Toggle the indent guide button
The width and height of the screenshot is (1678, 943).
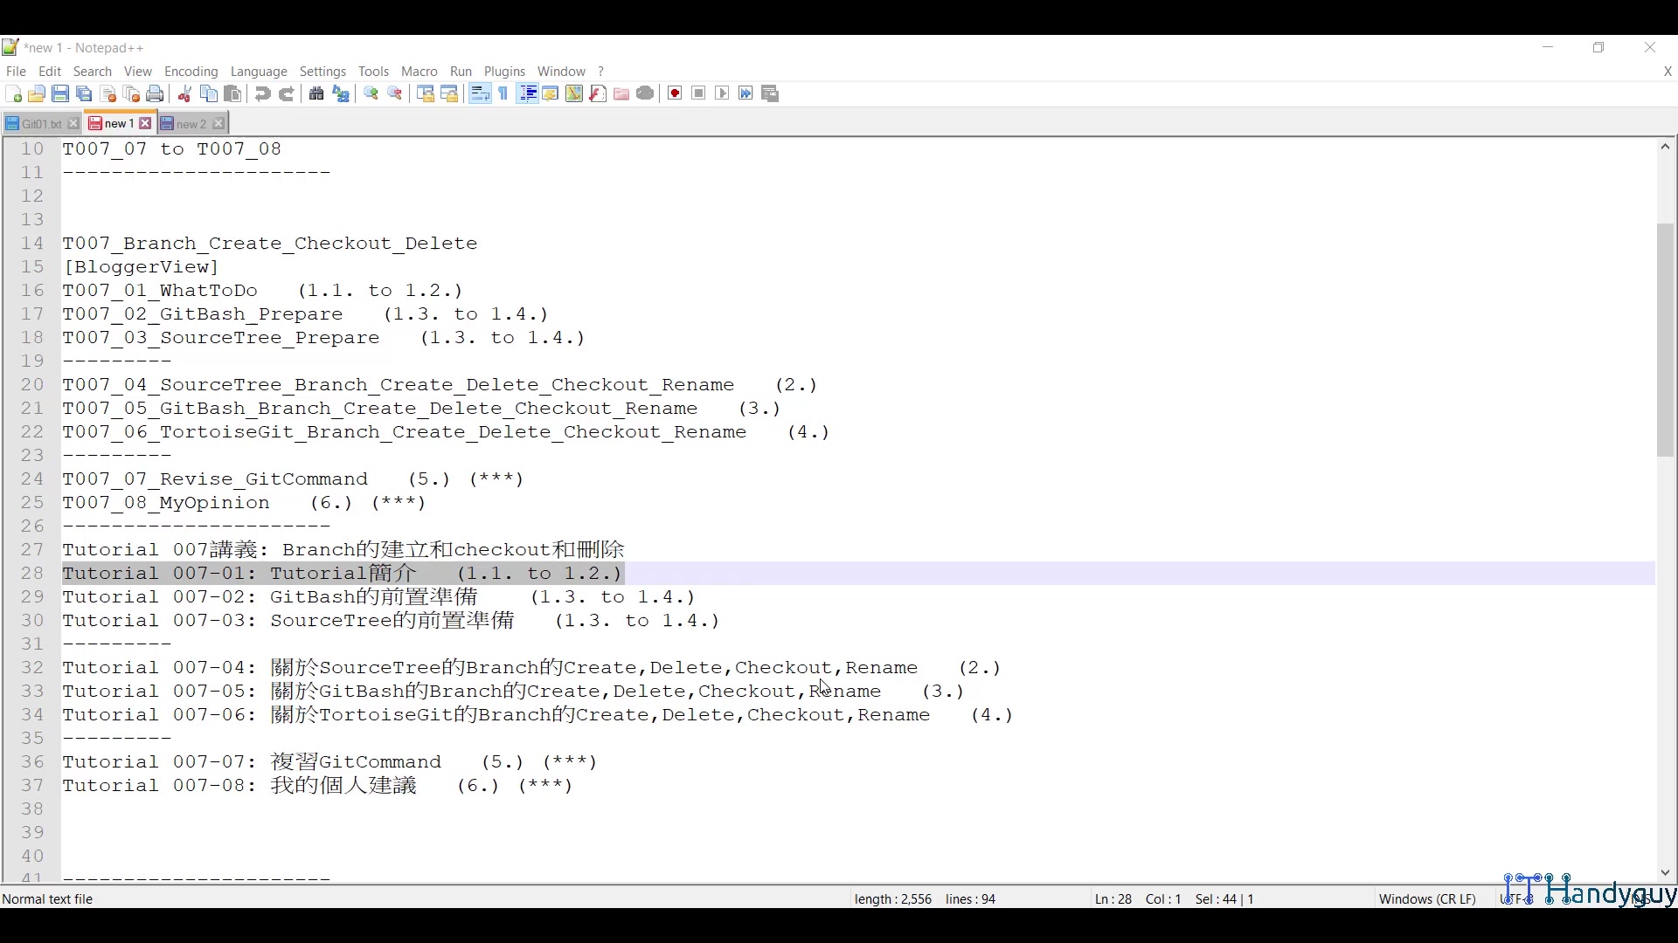527,94
